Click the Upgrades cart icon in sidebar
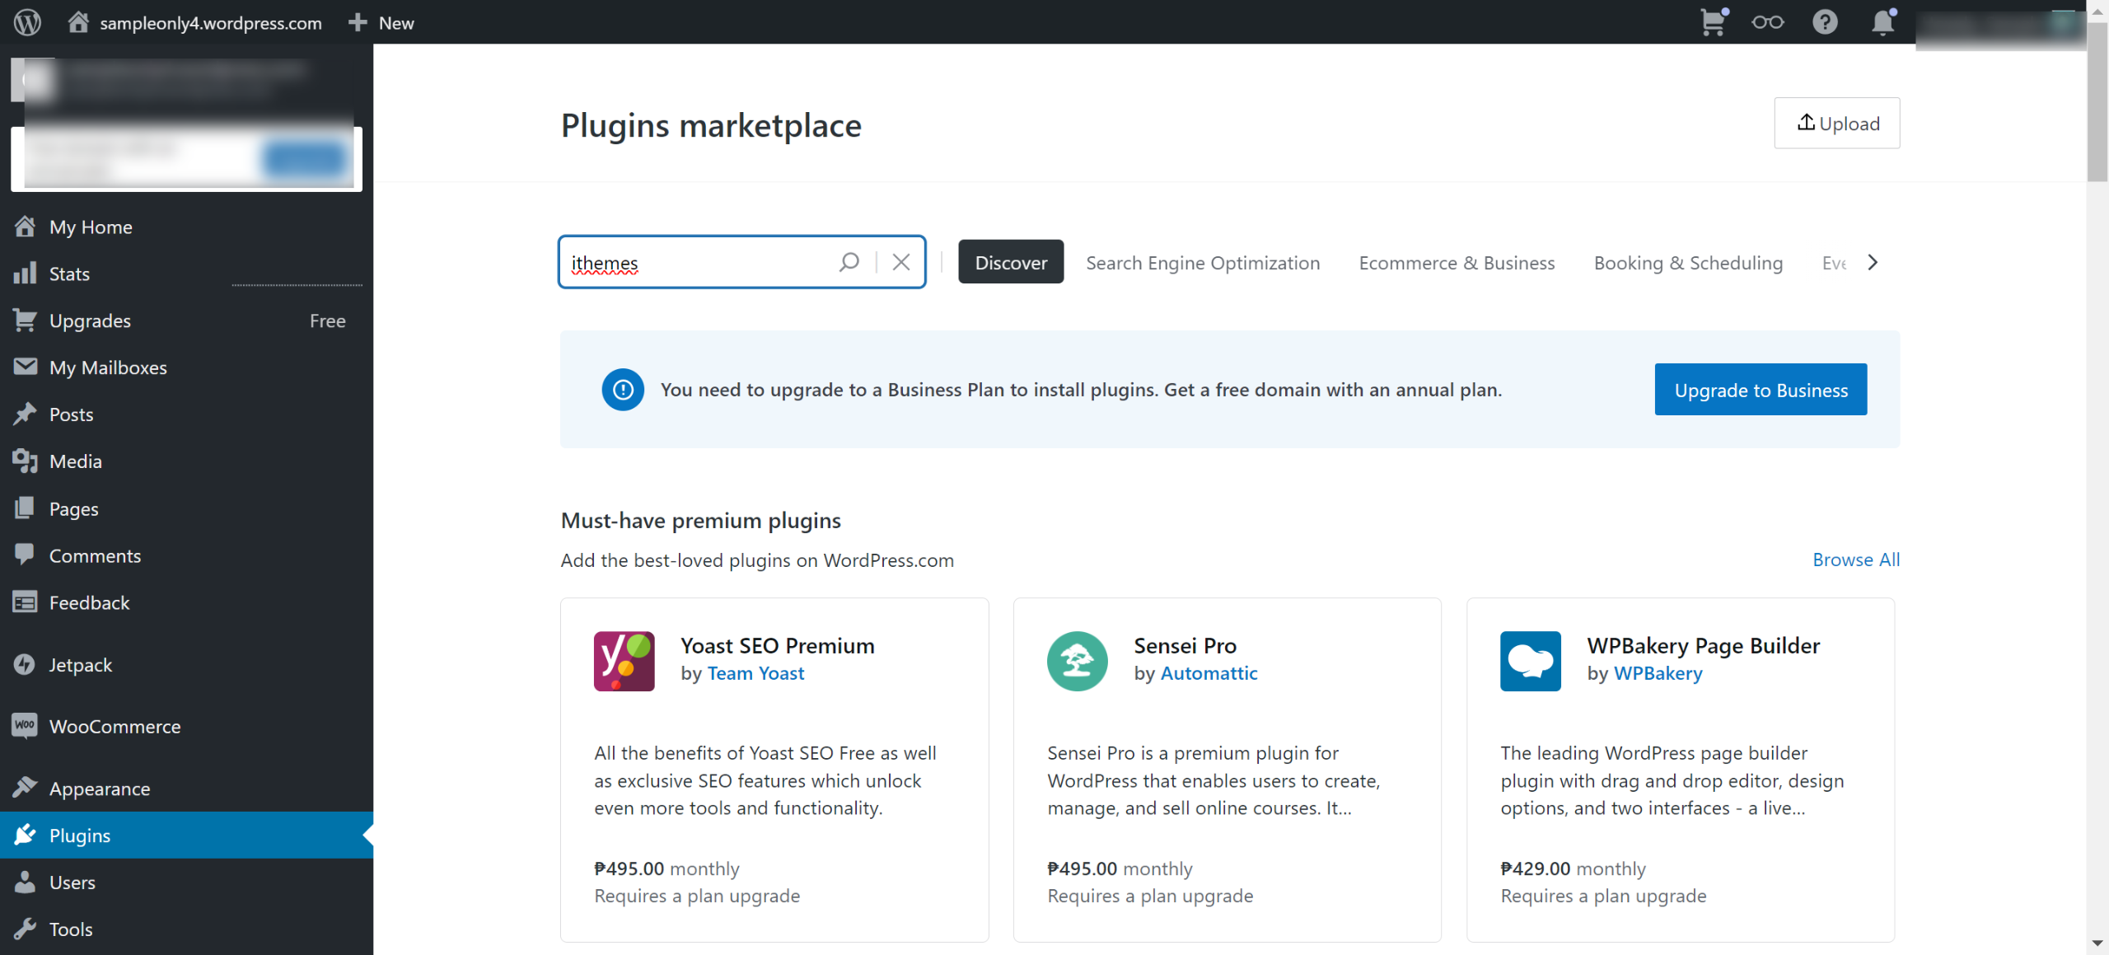 tap(25, 321)
